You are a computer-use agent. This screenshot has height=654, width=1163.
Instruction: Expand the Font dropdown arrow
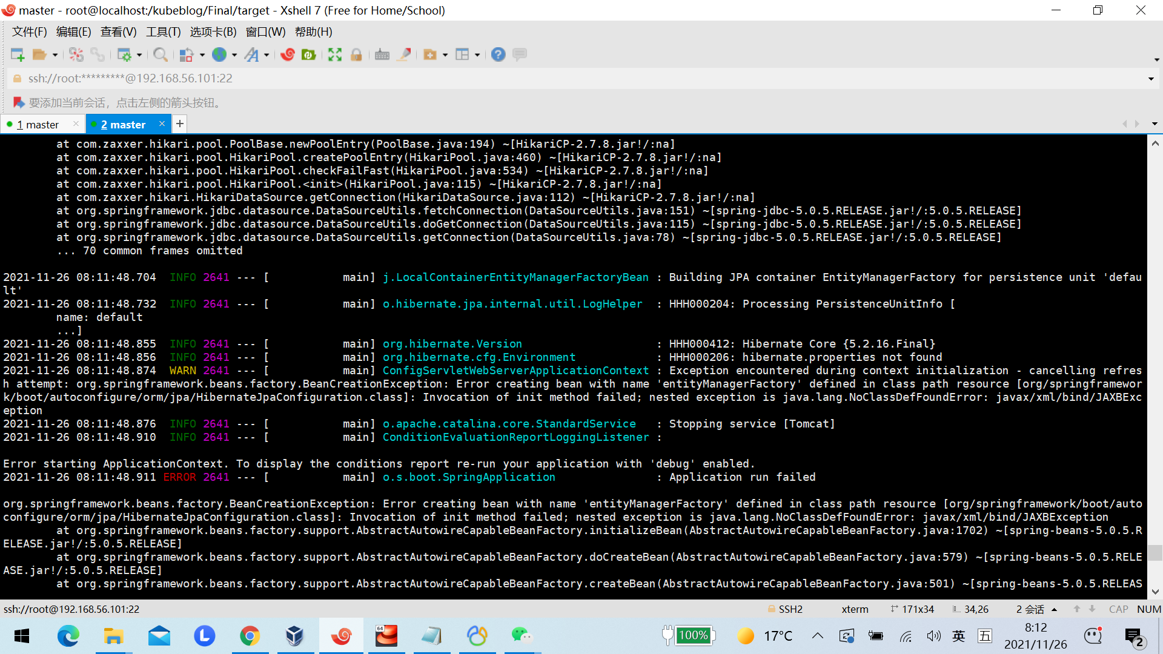tap(267, 55)
